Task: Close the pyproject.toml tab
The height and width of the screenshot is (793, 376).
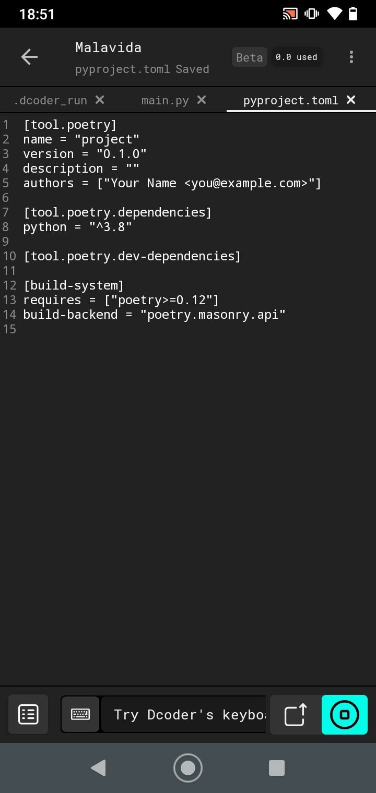Action: coord(351,100)
